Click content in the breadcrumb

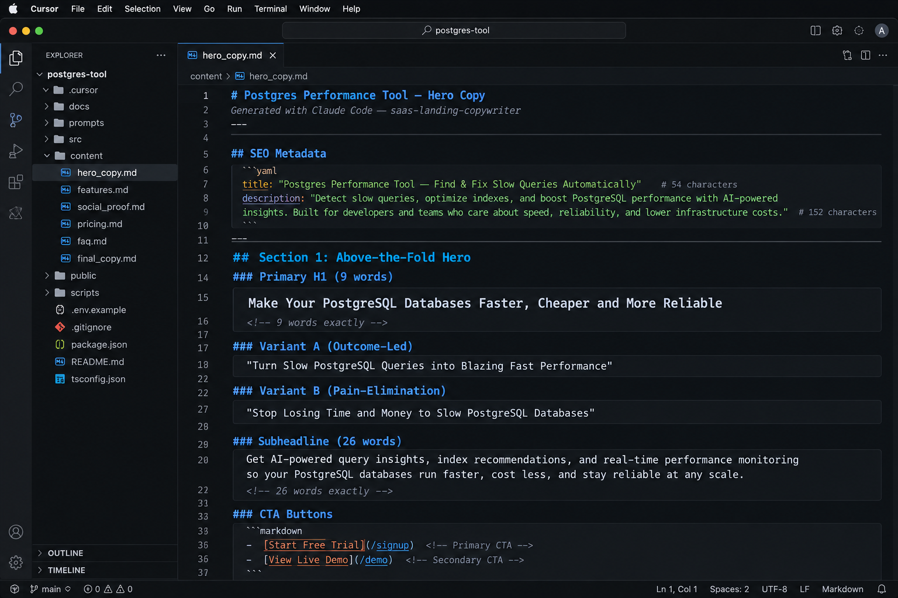pyautogui.click(x=206, y=77)
